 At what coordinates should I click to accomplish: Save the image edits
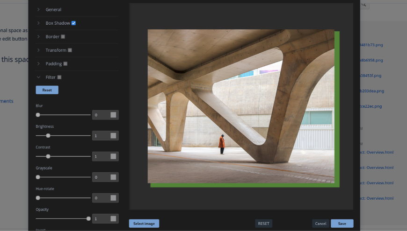pos(342,224)
